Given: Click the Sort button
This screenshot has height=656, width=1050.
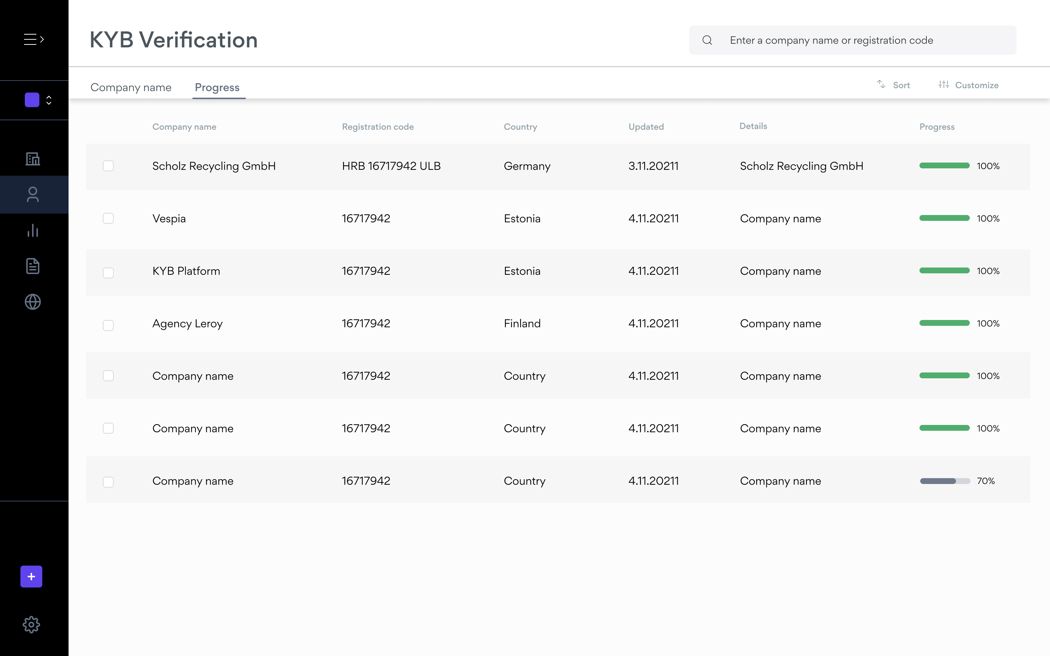Looking at the screenshot, I should [893, 85].
